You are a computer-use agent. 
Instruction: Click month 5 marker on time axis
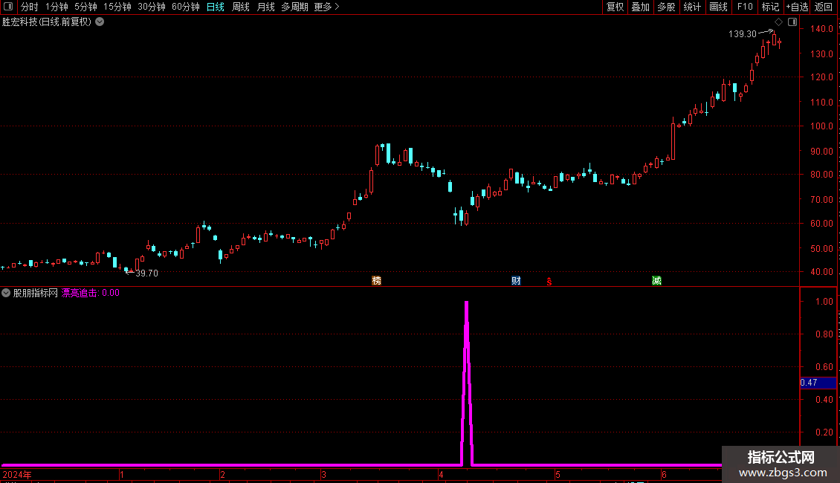point(558,474)
